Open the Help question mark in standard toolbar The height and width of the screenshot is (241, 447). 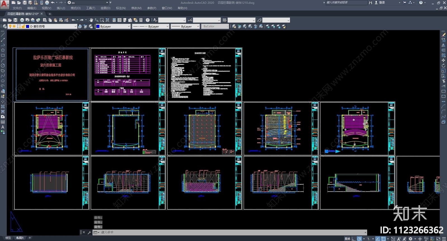148,20
